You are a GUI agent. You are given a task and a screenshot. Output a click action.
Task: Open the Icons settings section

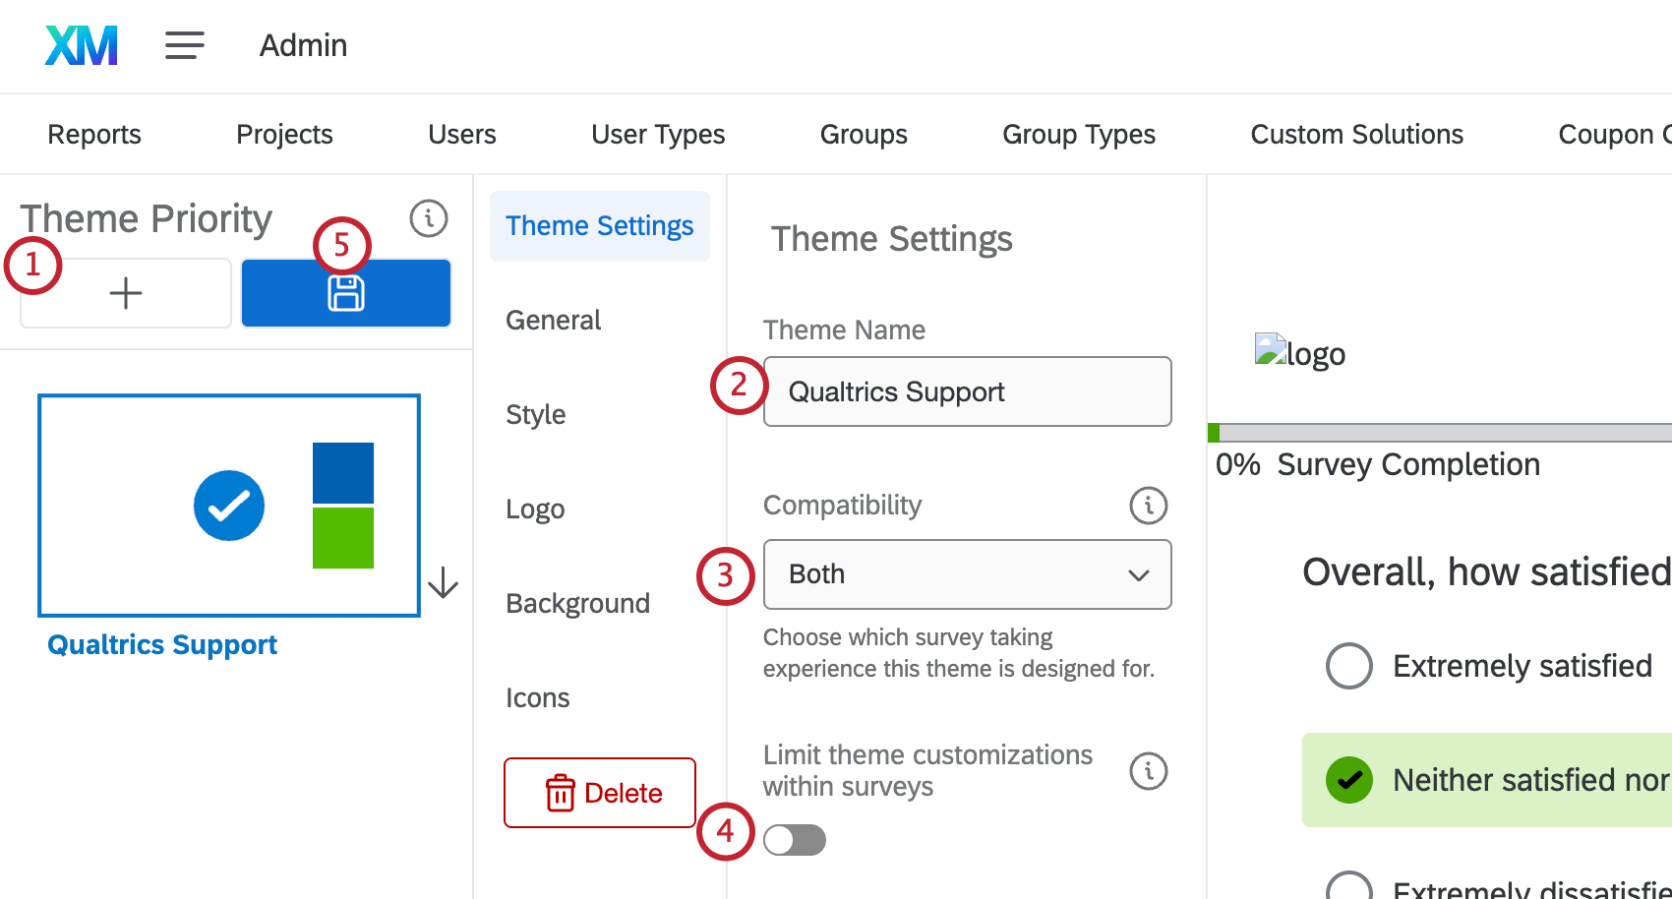point(537,698)
